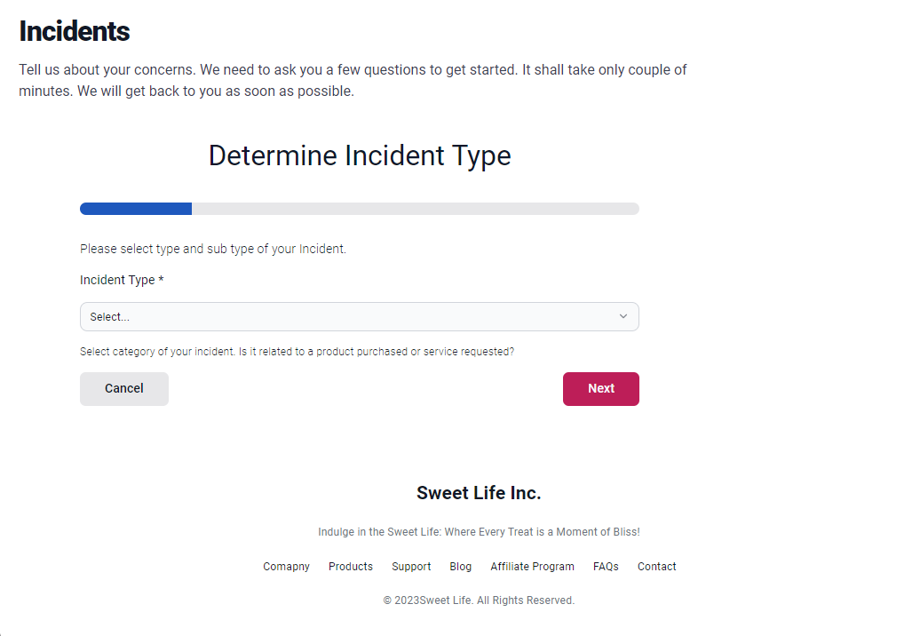Go to Products in the footer
Screen dimensions: 920x636
coord(351,567)
